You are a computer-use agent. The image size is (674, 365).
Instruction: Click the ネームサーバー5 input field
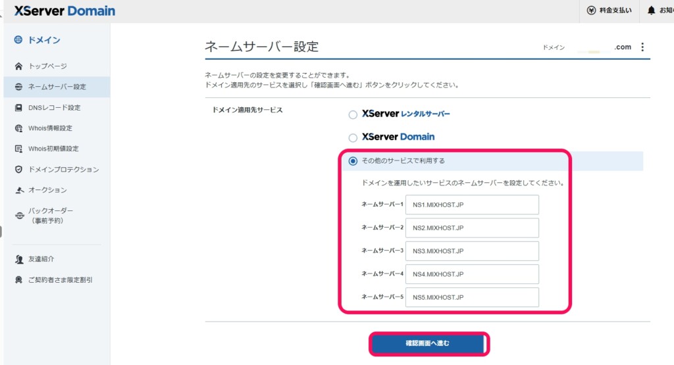[472, 297]
